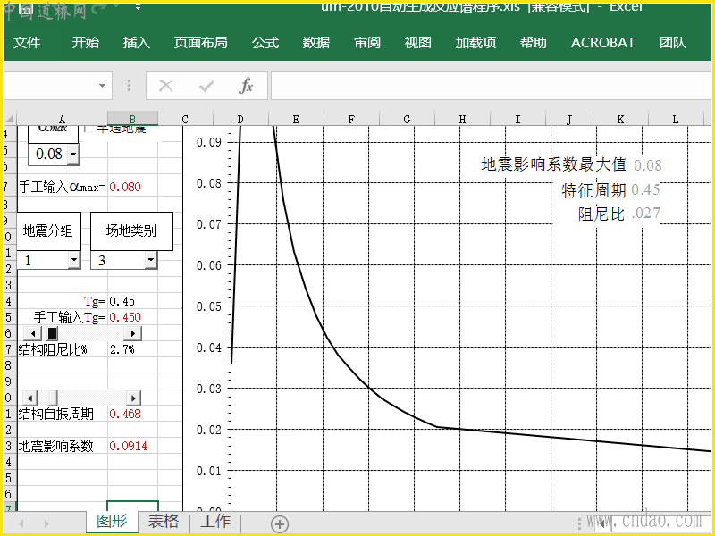The image size is (715, 536).
Task: Select the highlighted cell in column B
Action: pyautogui.click(x=132, y=506)
